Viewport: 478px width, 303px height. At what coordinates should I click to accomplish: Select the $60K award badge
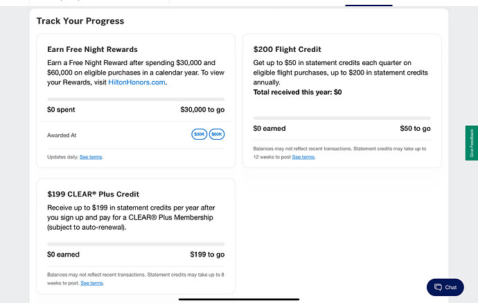217,134
